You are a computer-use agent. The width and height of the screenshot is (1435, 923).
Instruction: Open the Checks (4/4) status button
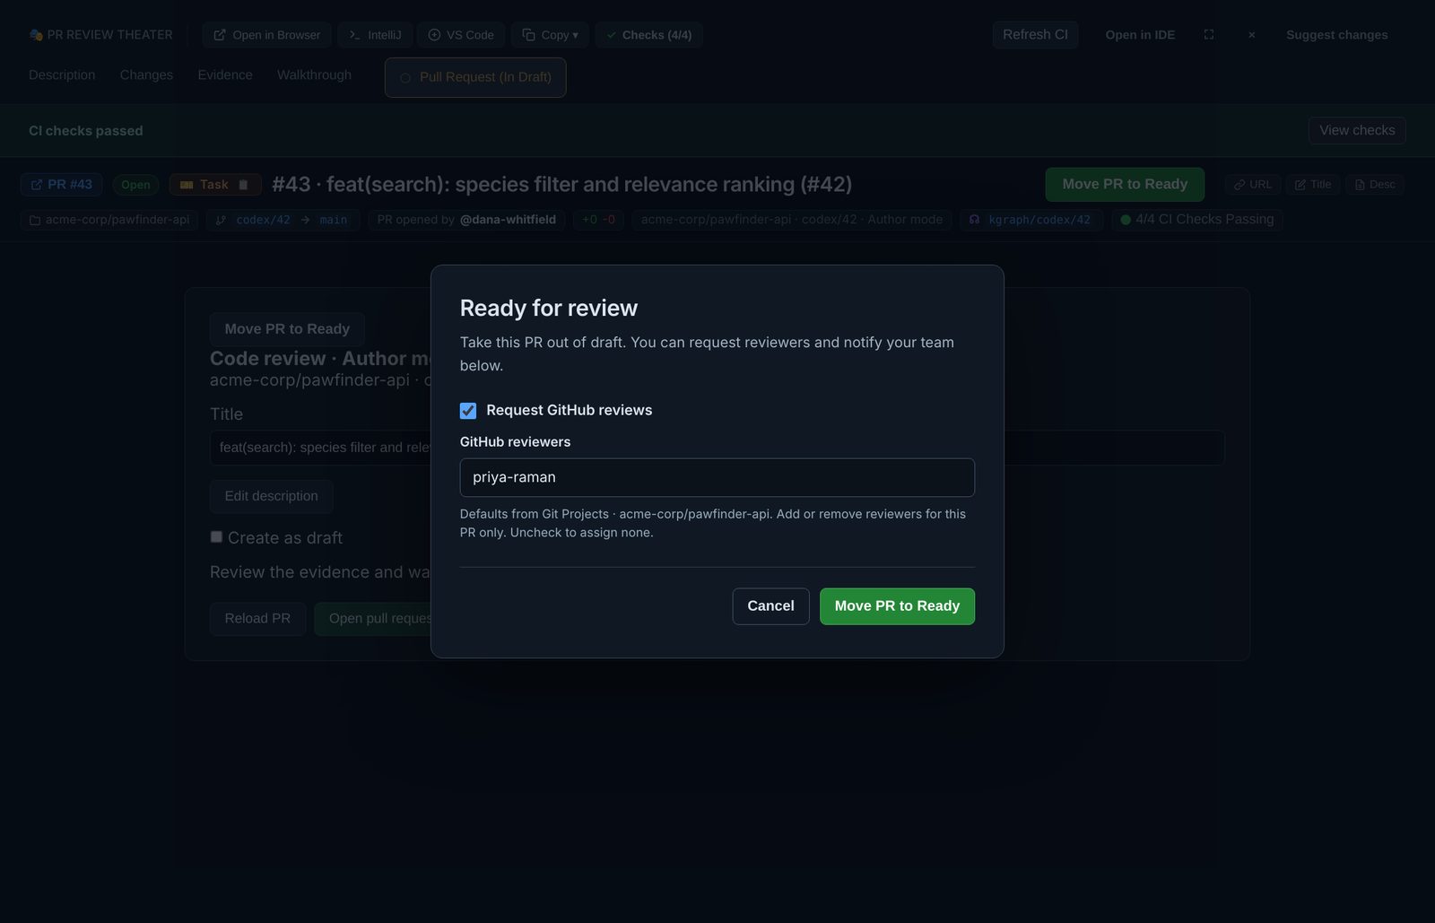648,35
